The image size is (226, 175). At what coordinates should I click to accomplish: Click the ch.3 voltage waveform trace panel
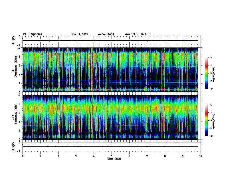click(x=112, y=147)
